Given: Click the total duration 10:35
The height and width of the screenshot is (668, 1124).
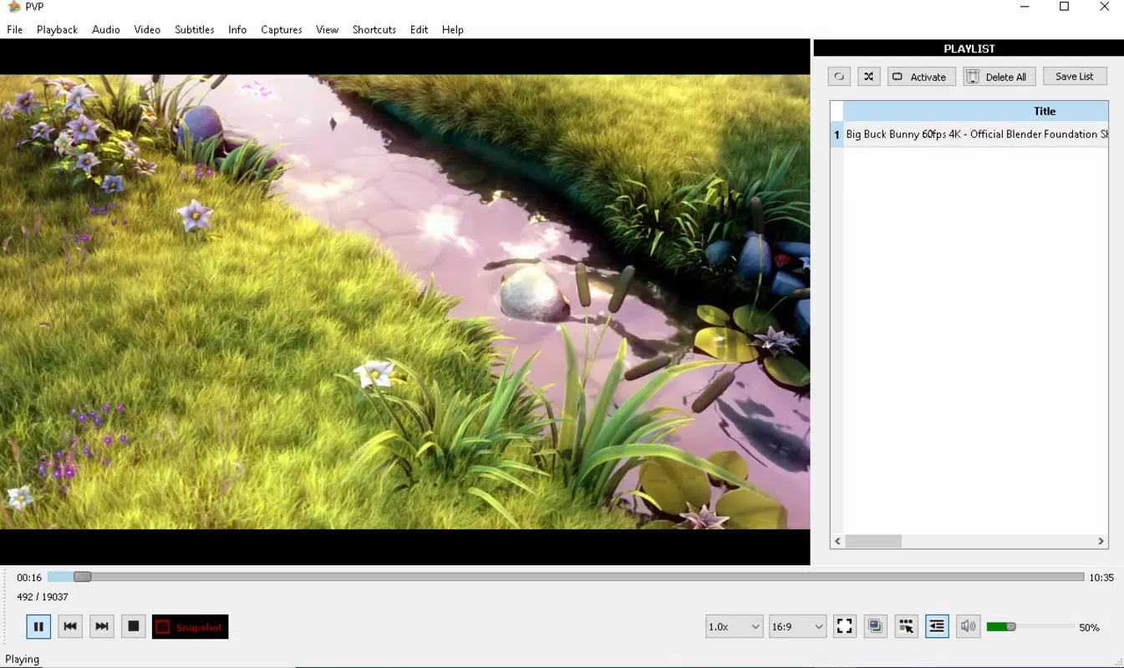Looking at the screenshot, I should click(x=1101, y=578).
